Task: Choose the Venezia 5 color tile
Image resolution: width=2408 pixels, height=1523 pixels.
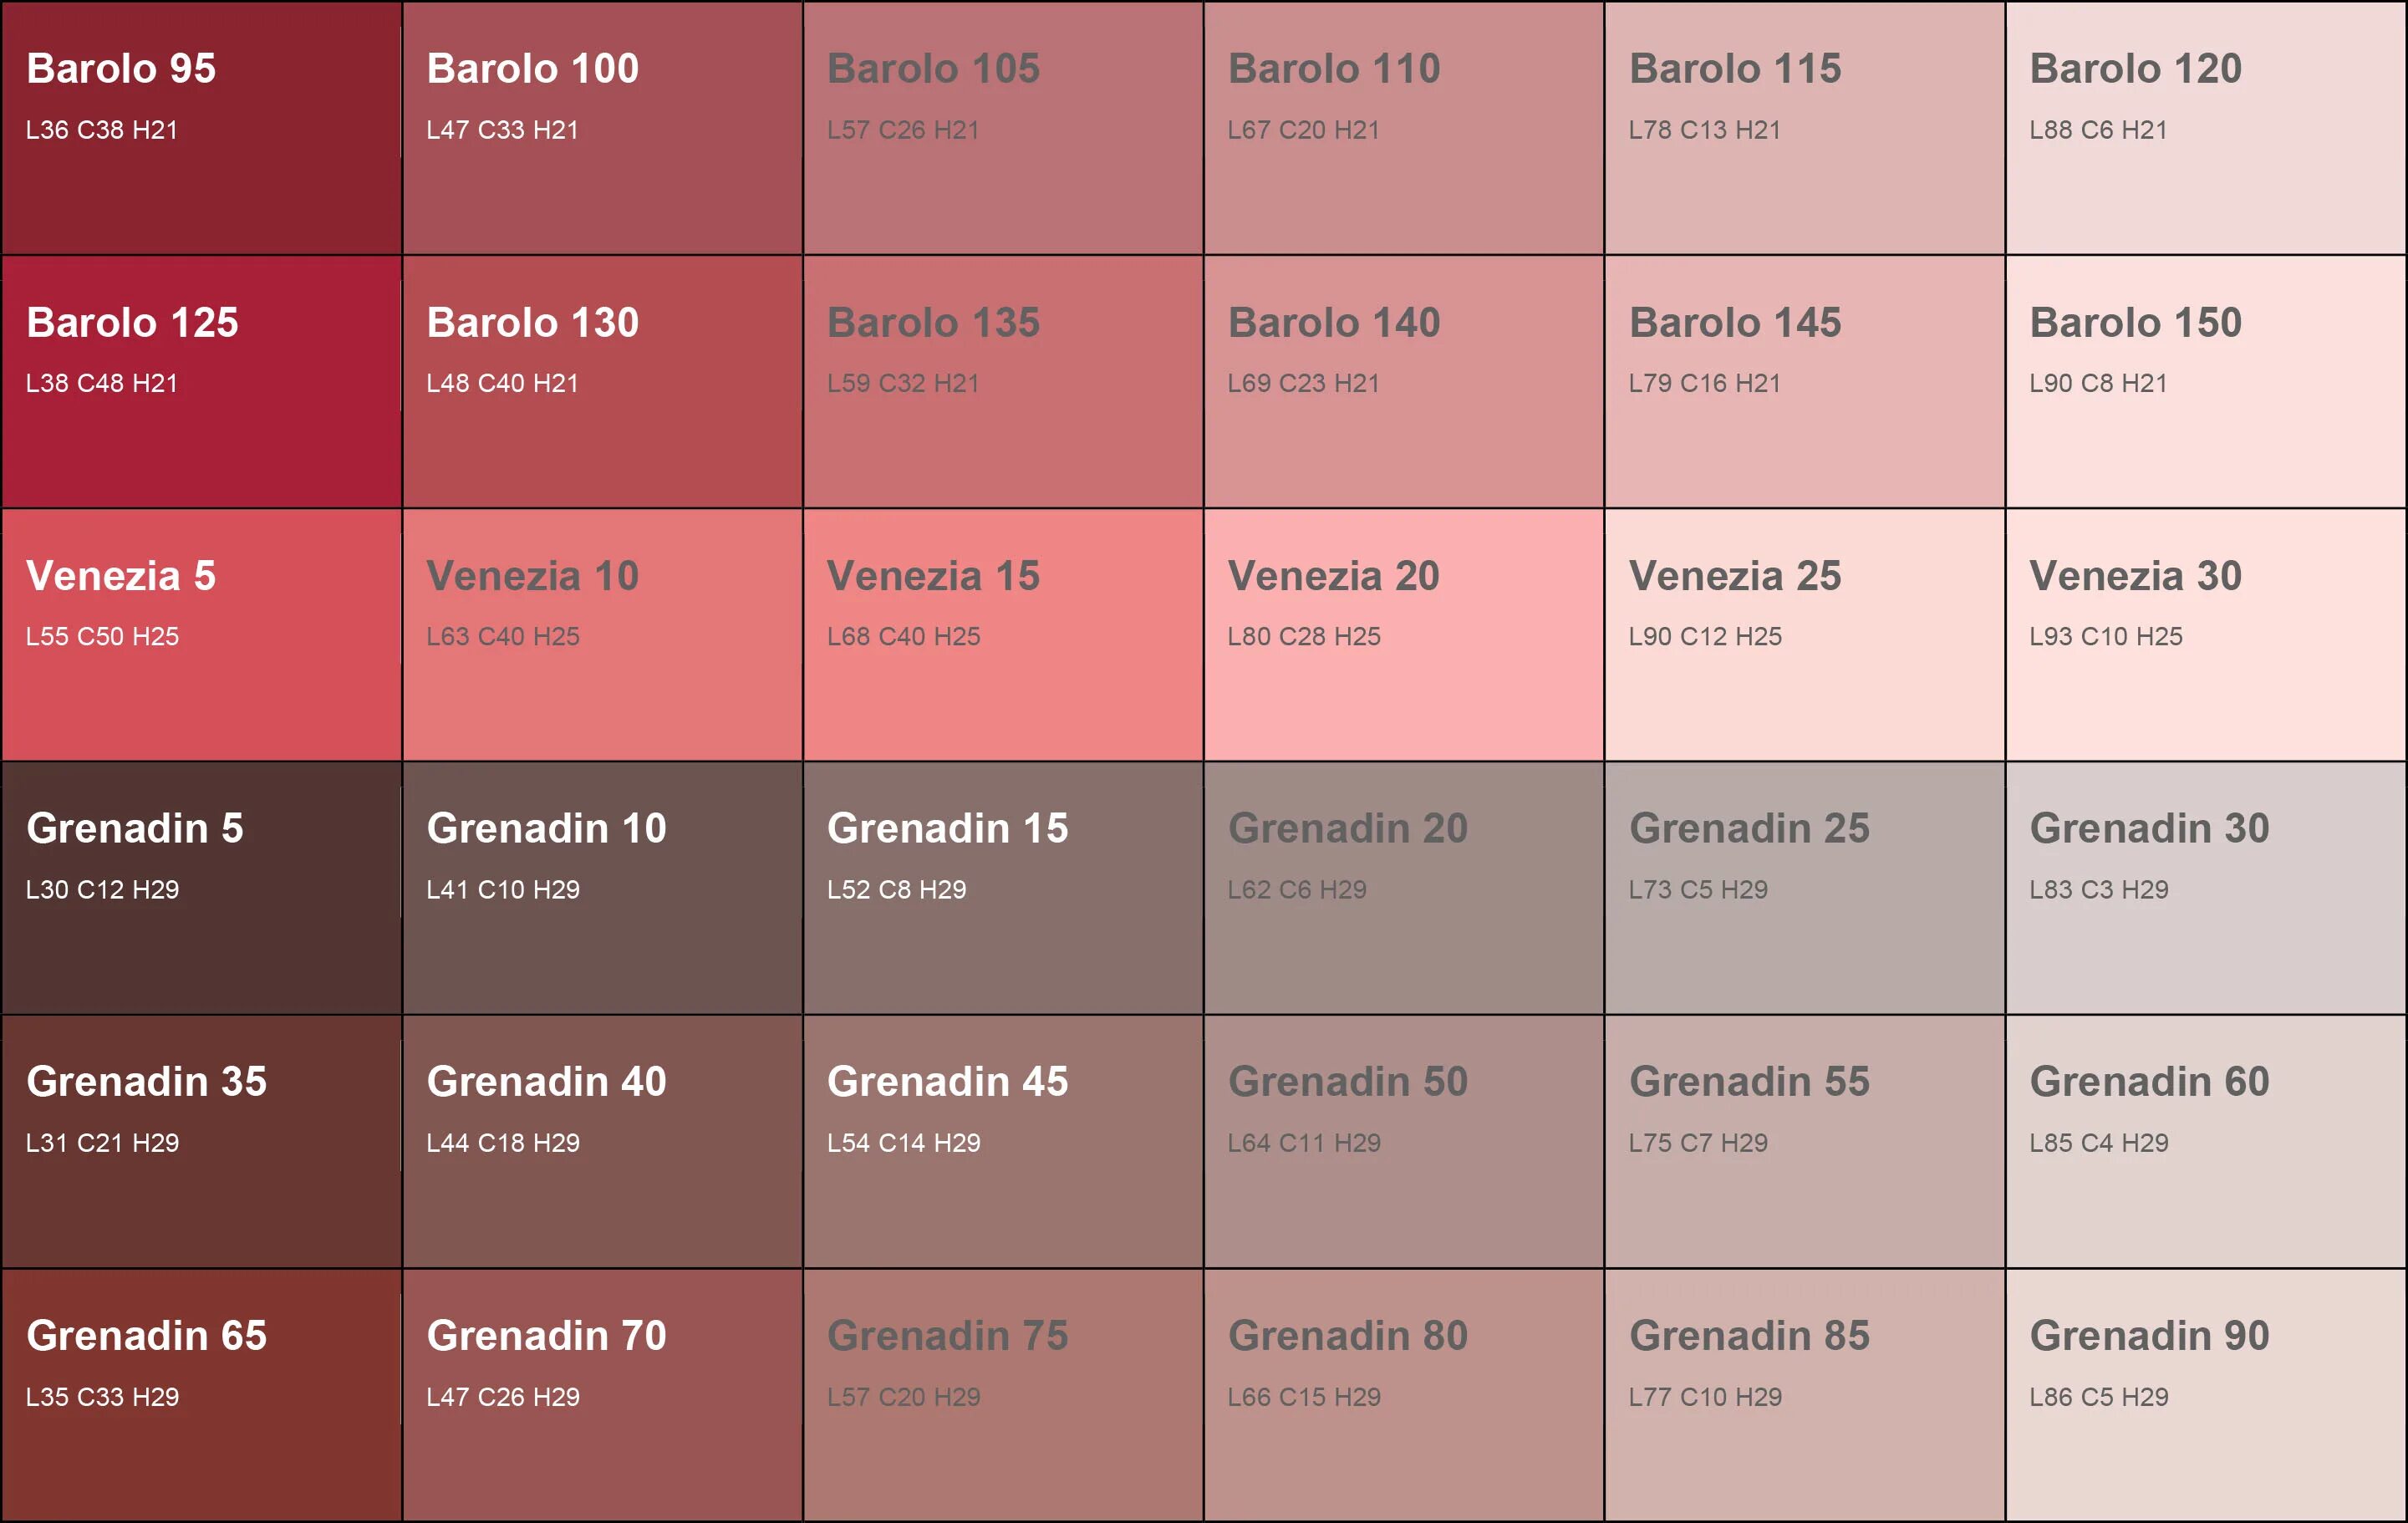Action: click(x=201, y=635)
